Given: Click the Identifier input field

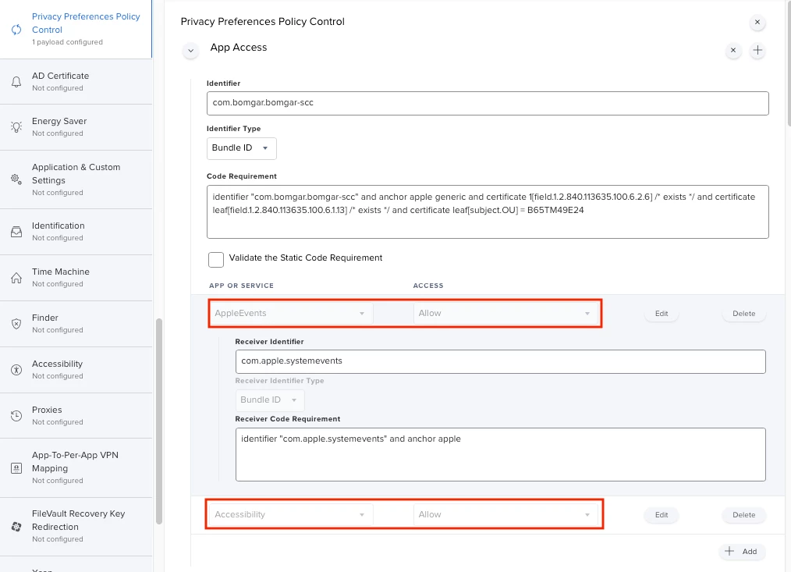Looking at the screenshot, I should click(488, 103).
